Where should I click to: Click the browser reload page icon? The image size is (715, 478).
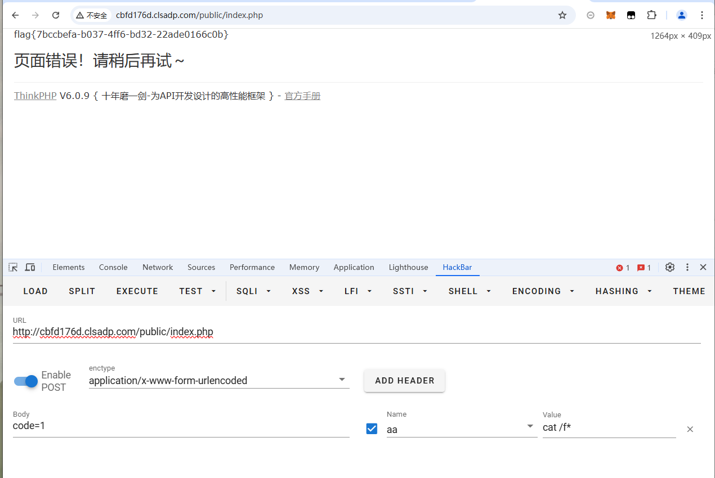[56, 15]
